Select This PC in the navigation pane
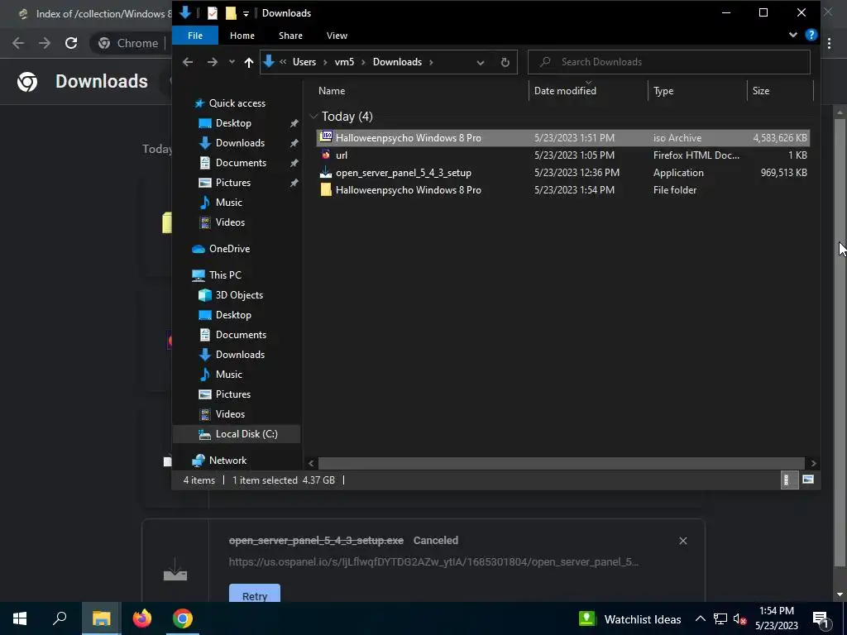 pyautogui.click(x=225, y=275)
